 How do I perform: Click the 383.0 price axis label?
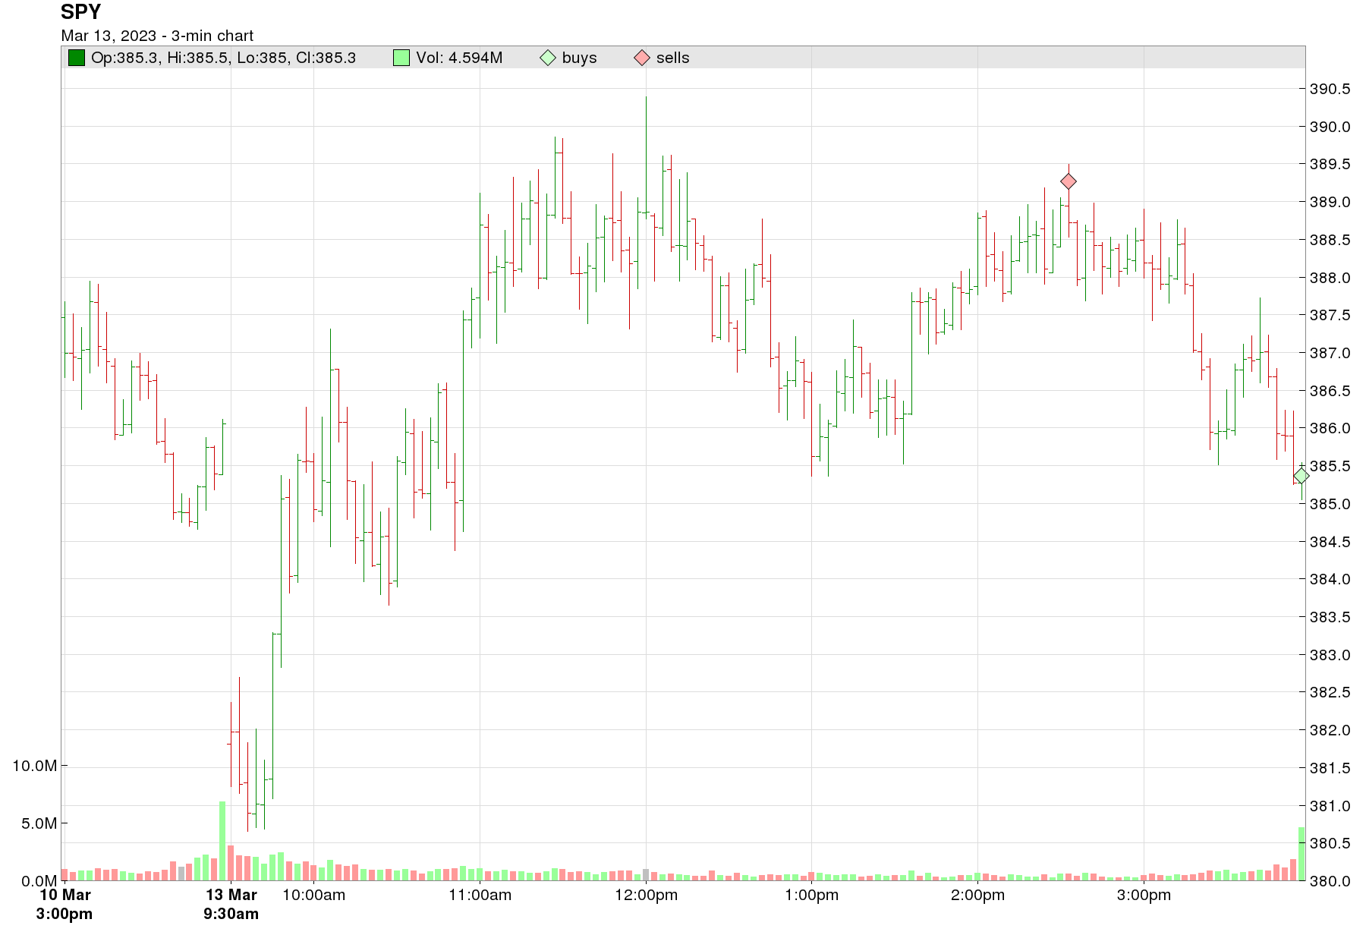[1330, 655]
